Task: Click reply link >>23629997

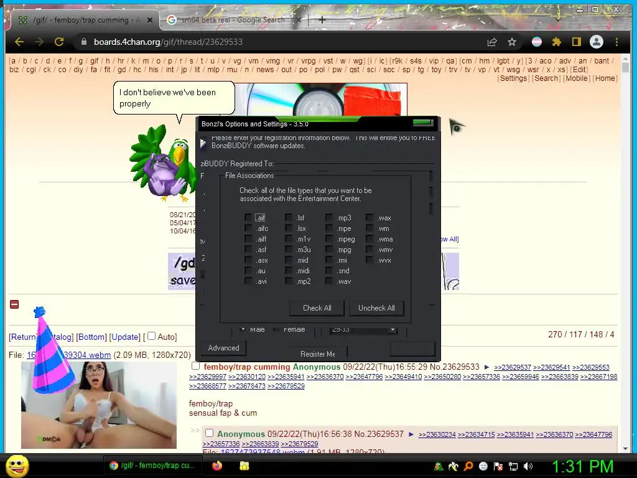Action: pyautogui.click(x=208, y=377)
